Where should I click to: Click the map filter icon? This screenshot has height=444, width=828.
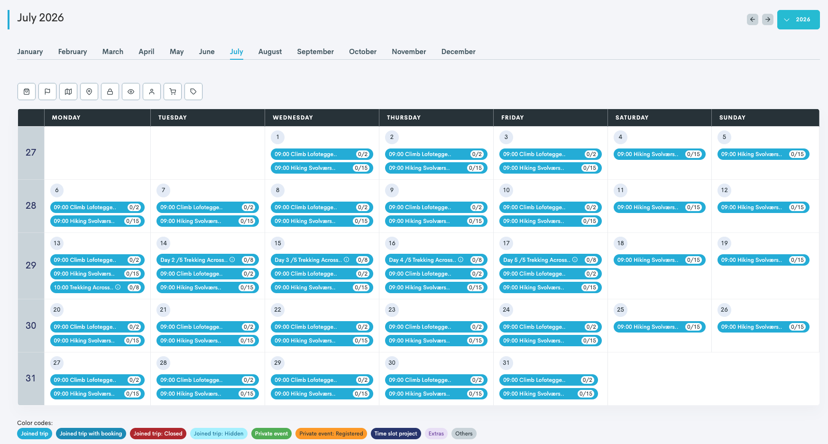68,92
